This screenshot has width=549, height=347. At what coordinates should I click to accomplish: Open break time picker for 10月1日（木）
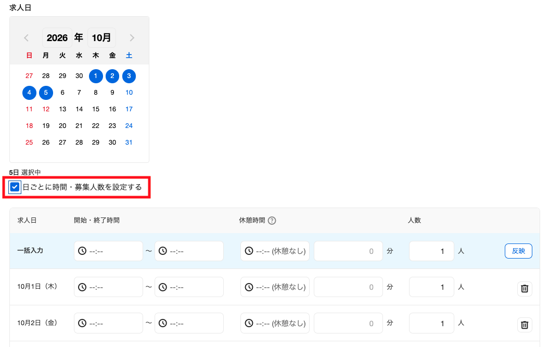(275, 287)
